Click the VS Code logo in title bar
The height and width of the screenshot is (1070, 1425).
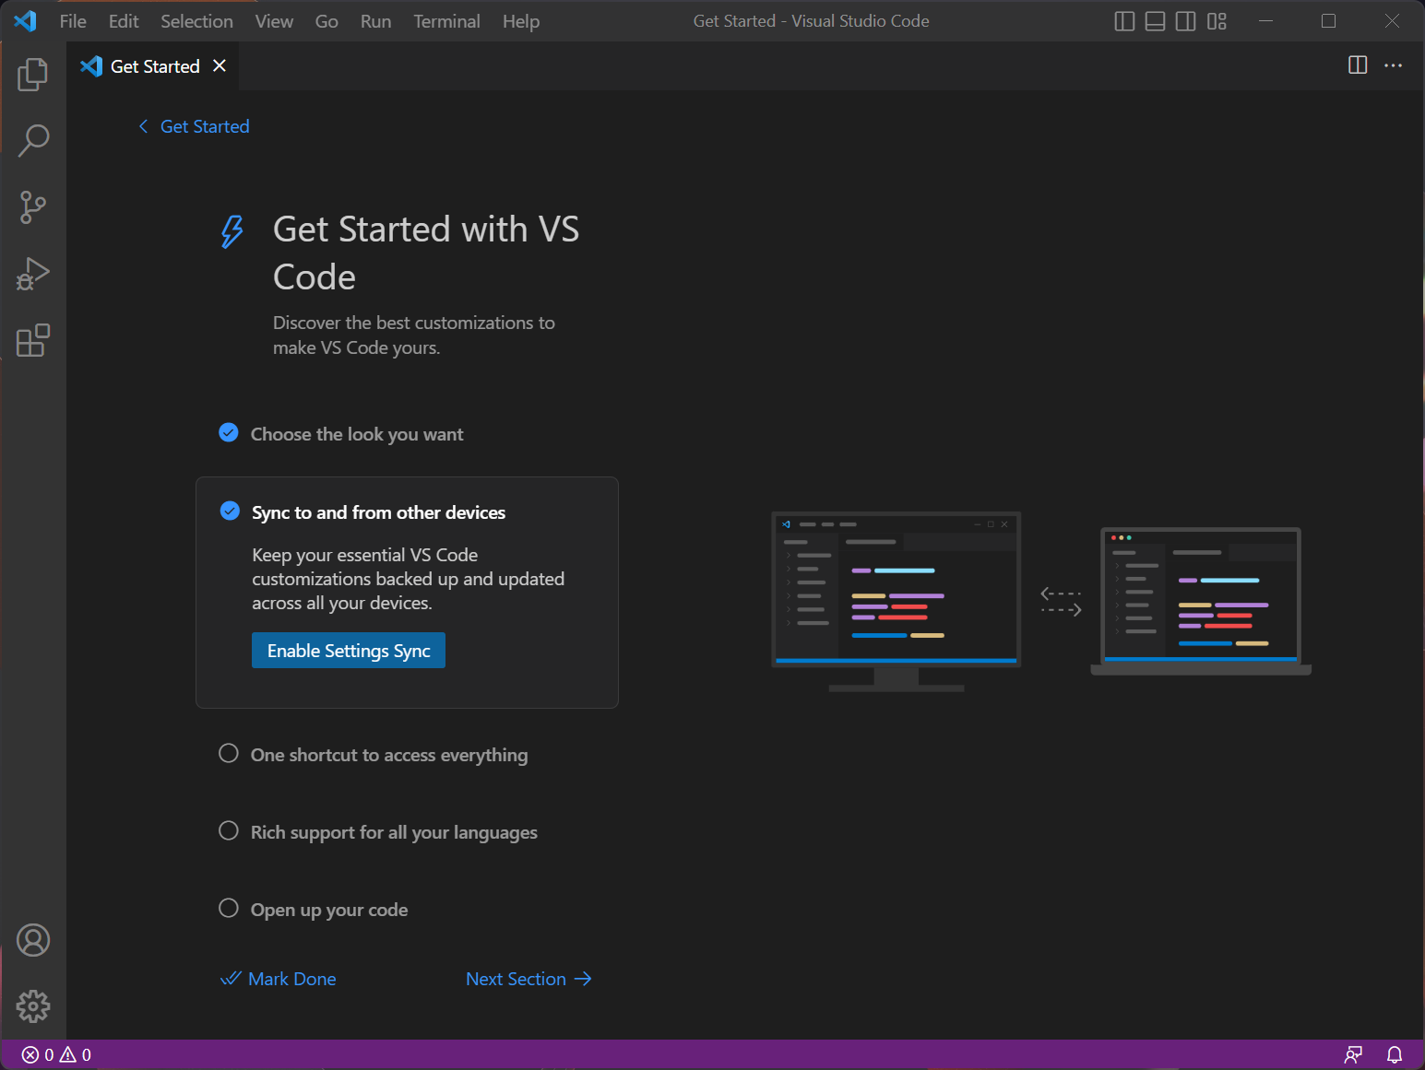tap(25, 20)
